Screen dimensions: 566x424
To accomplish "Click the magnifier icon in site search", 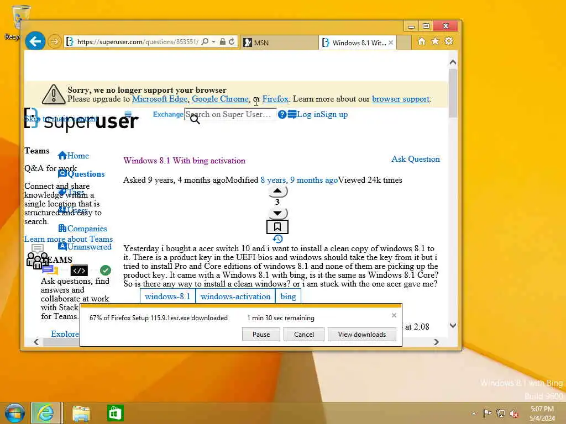I will click(x=195, y=119).
